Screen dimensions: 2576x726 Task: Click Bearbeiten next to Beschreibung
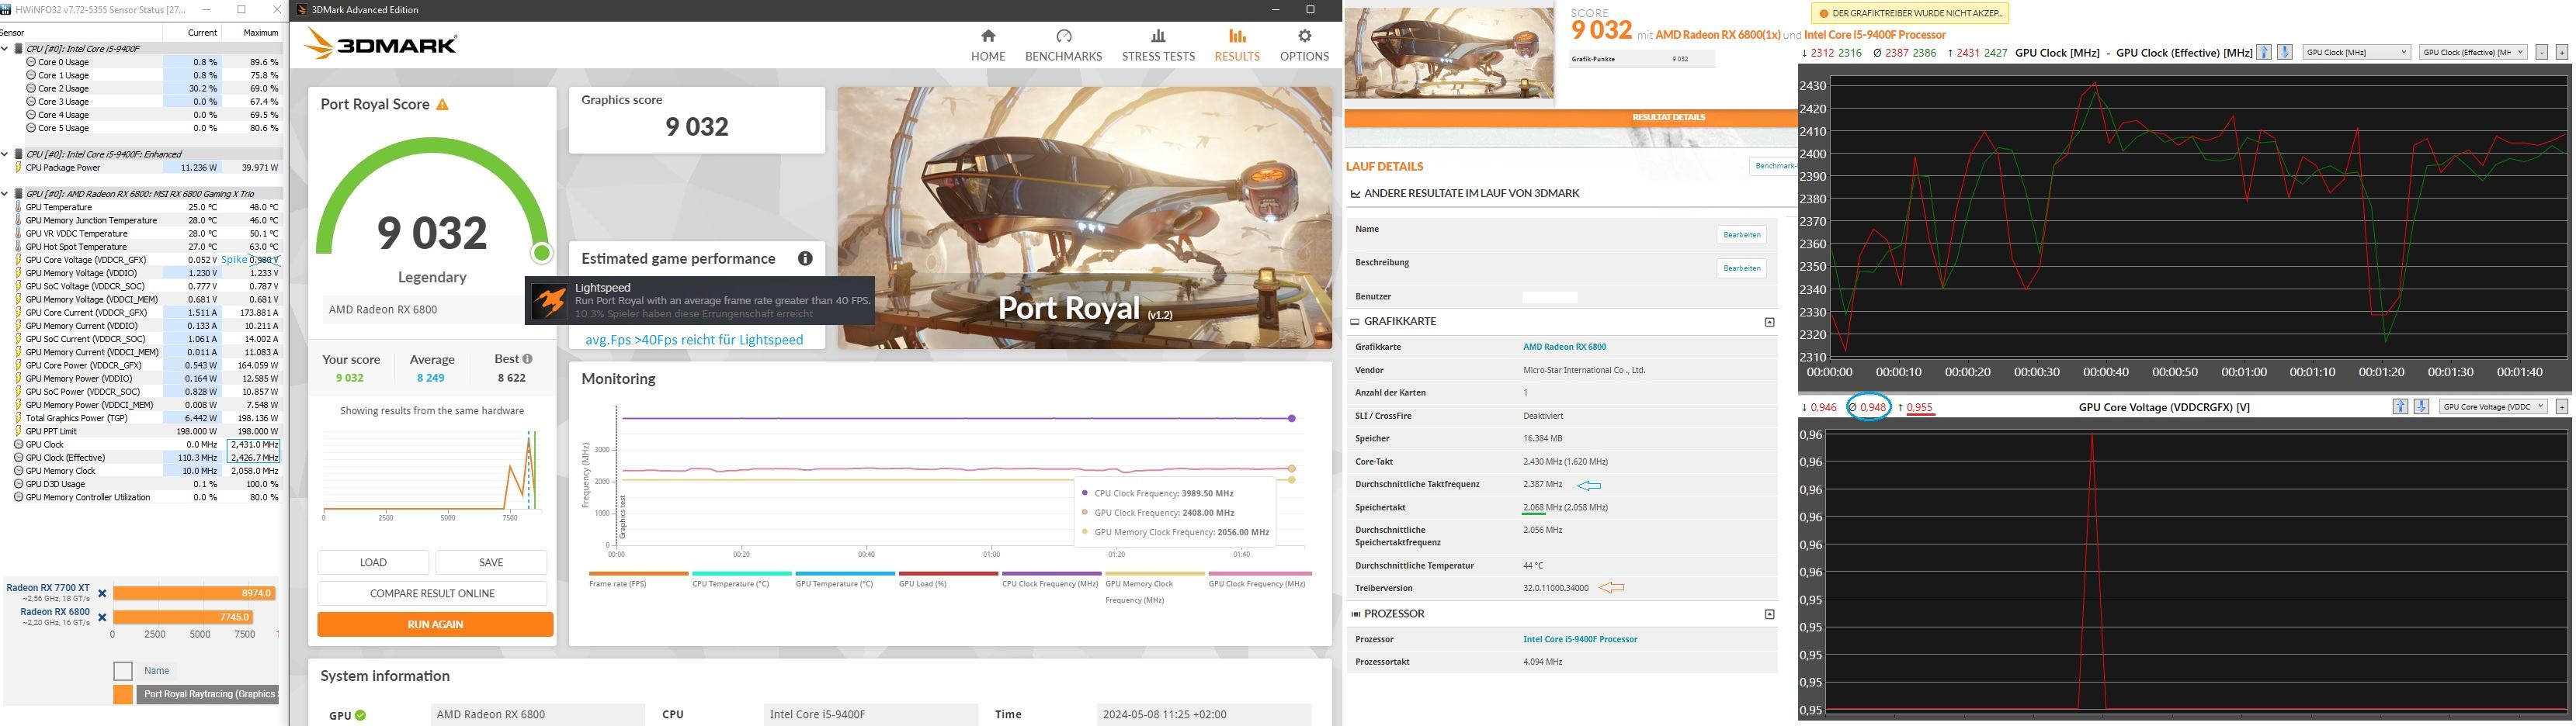(1741, 268)
